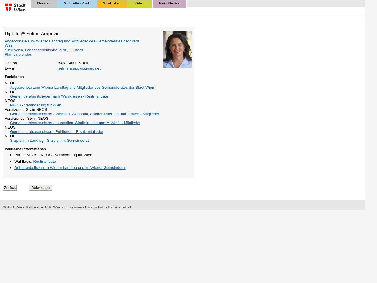Click the Wahlkreis Restmandate link
Viewport: 377px width, 283px height.
[x=44, y=162]
